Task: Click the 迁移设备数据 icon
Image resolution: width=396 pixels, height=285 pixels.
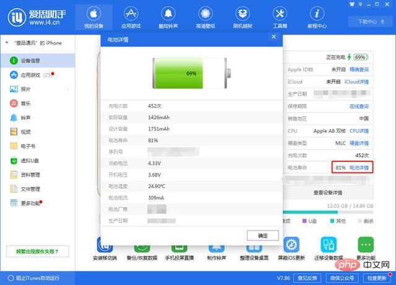Action: pyautogui.click(x=329, y=245)
